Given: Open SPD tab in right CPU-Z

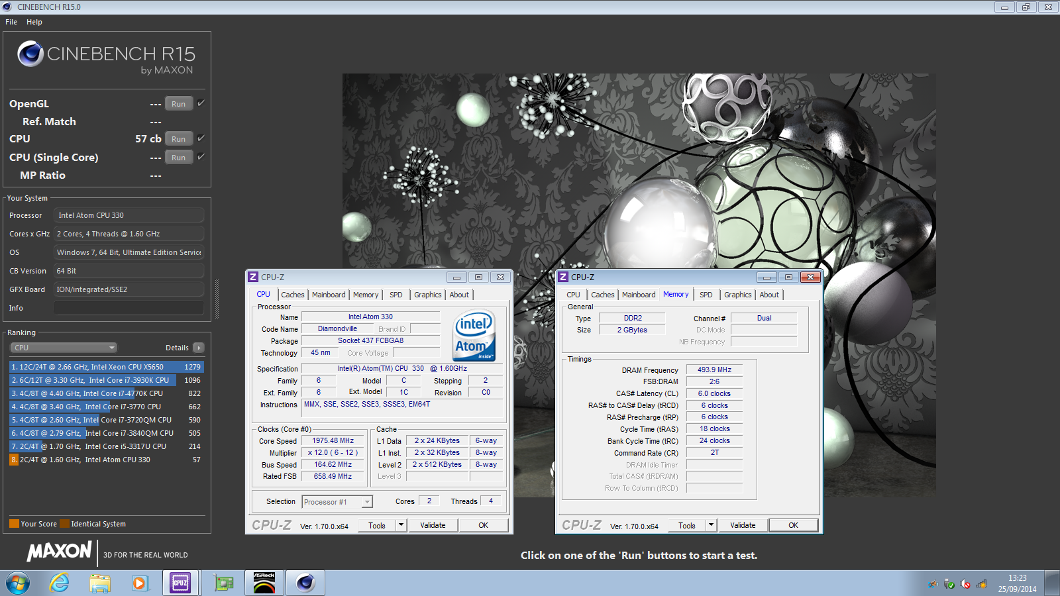Looking at the screenshot, I should pos(706,295).
